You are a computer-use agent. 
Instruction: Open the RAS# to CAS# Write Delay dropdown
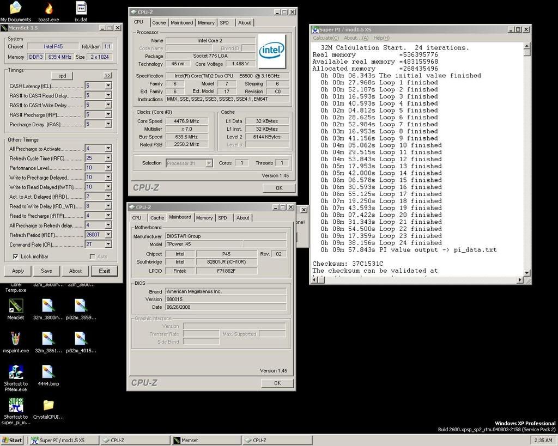[108, 105]
